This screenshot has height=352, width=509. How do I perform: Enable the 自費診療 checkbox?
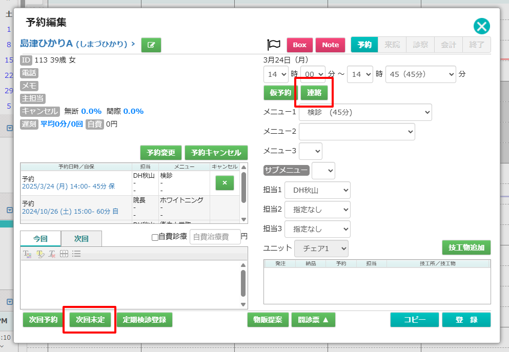point(155,237)
